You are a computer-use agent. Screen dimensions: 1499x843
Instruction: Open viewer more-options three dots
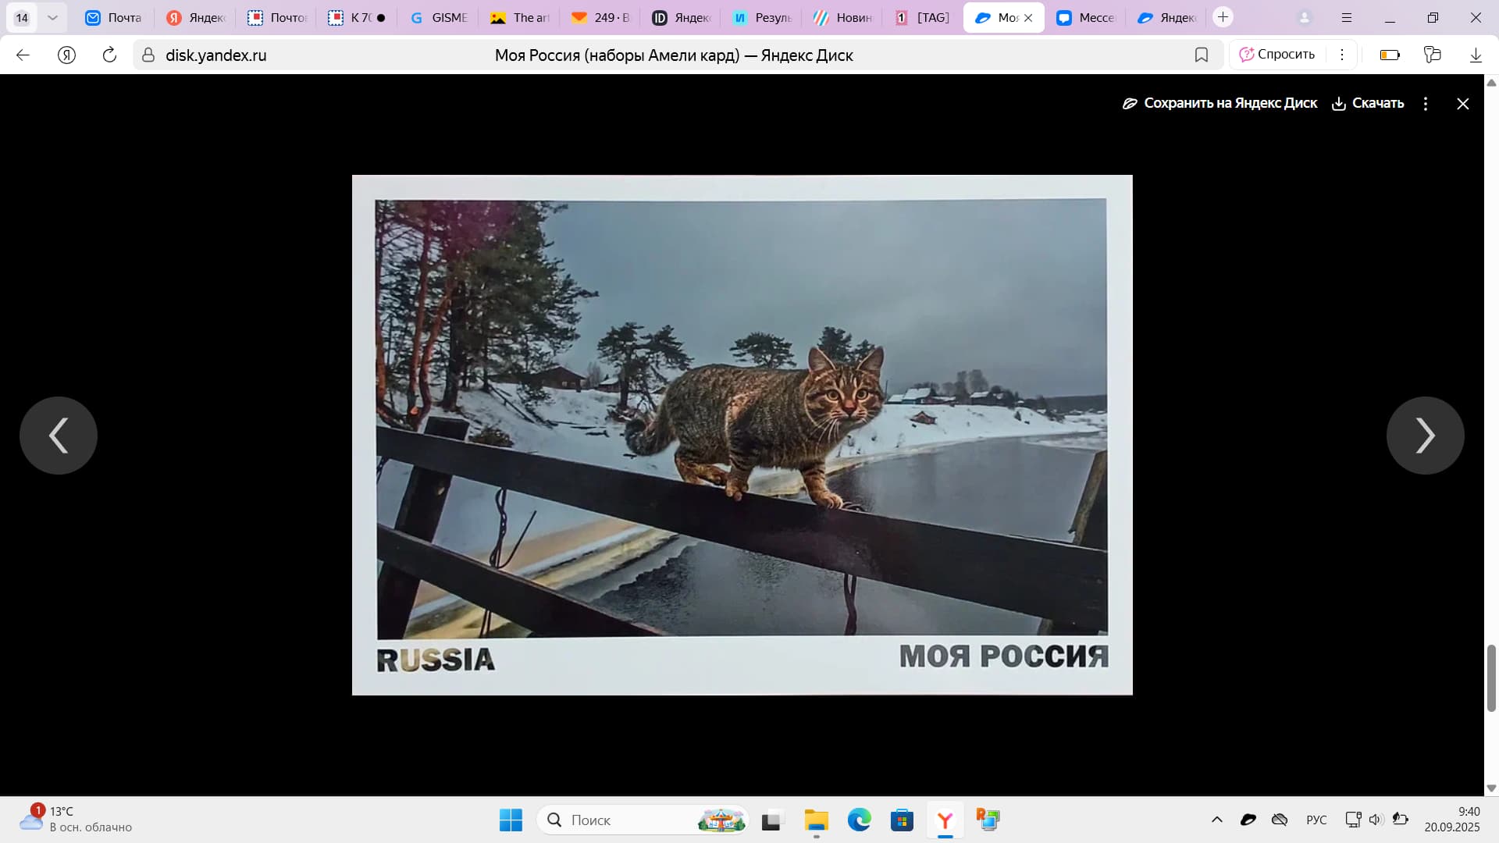(1426, 104)
